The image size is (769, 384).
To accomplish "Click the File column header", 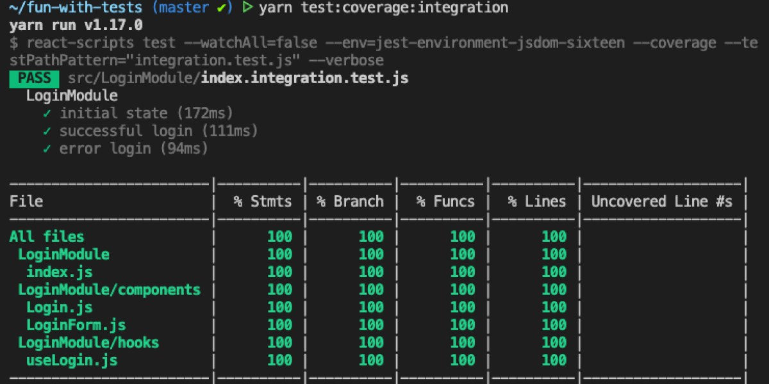I will [x=26, y=202].
